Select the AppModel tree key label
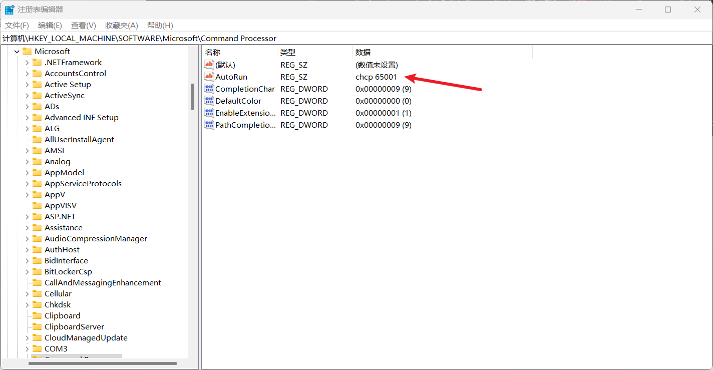This screenshot has width=713, height=370. click(65, 173)
